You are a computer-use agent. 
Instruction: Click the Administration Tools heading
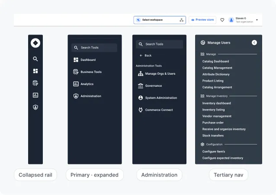click(149, 66)
